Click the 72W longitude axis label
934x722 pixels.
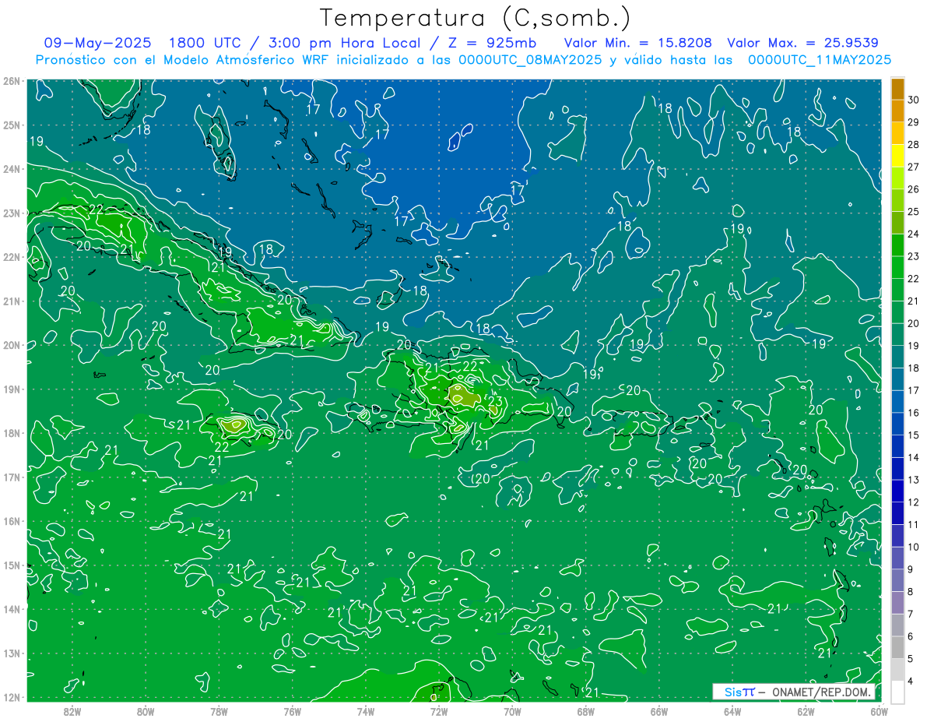click(439, 712)
